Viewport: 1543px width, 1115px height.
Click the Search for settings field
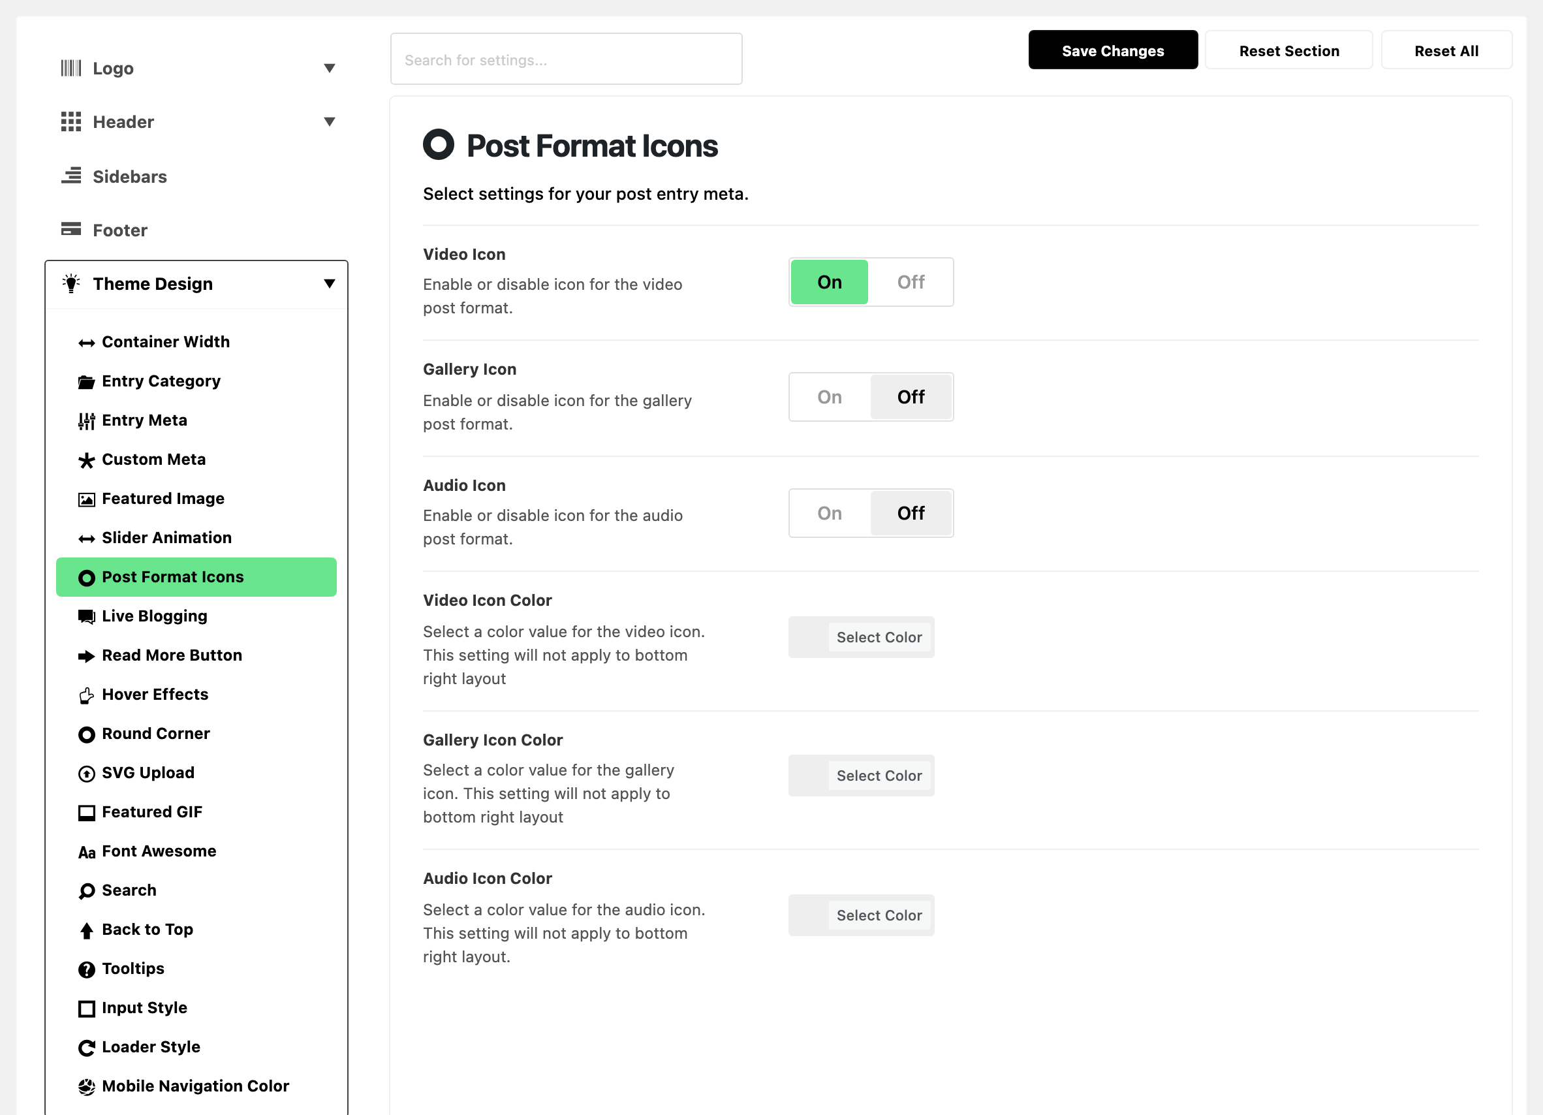point(566,59)
